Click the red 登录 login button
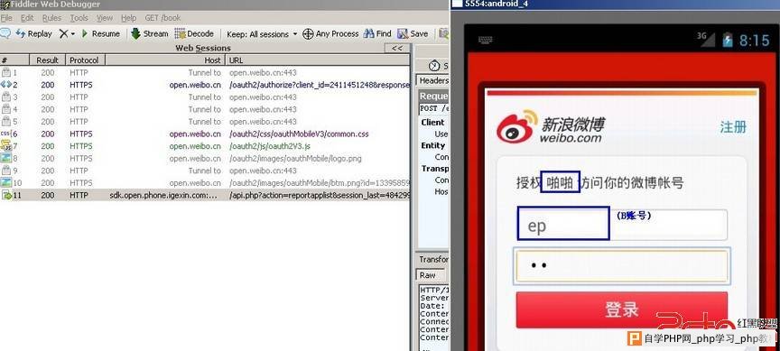Viewport: 780px width, 351px height. 621,309
